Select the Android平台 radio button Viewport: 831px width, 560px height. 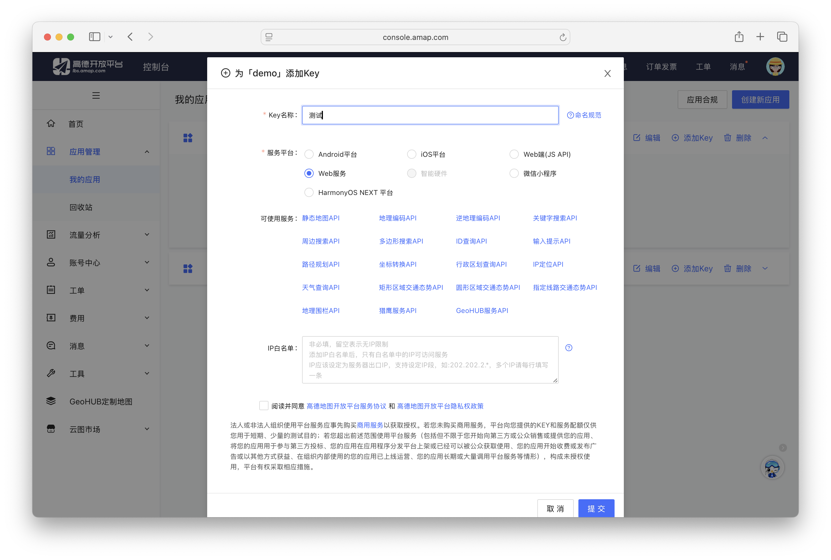point(309,154)
